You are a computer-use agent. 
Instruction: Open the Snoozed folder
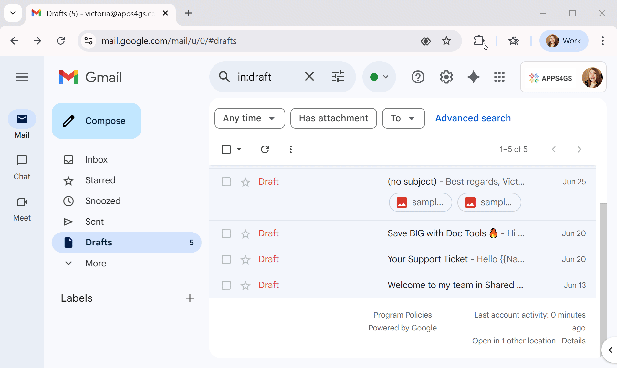[126, 201]
